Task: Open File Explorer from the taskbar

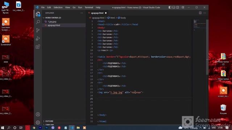Action: [78, 128]
